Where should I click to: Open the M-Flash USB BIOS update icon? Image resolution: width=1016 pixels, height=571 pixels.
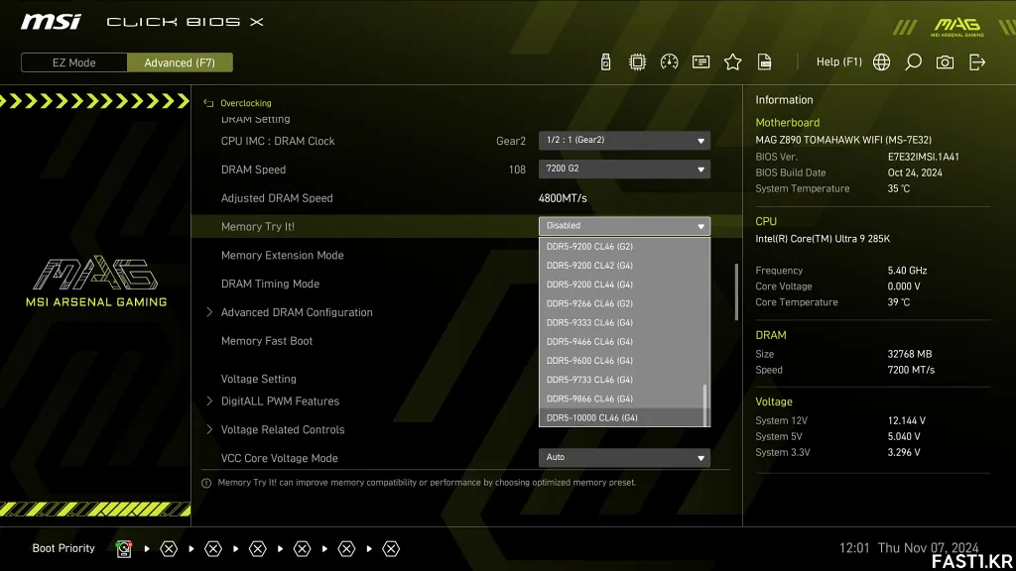(x=605, y=62)
